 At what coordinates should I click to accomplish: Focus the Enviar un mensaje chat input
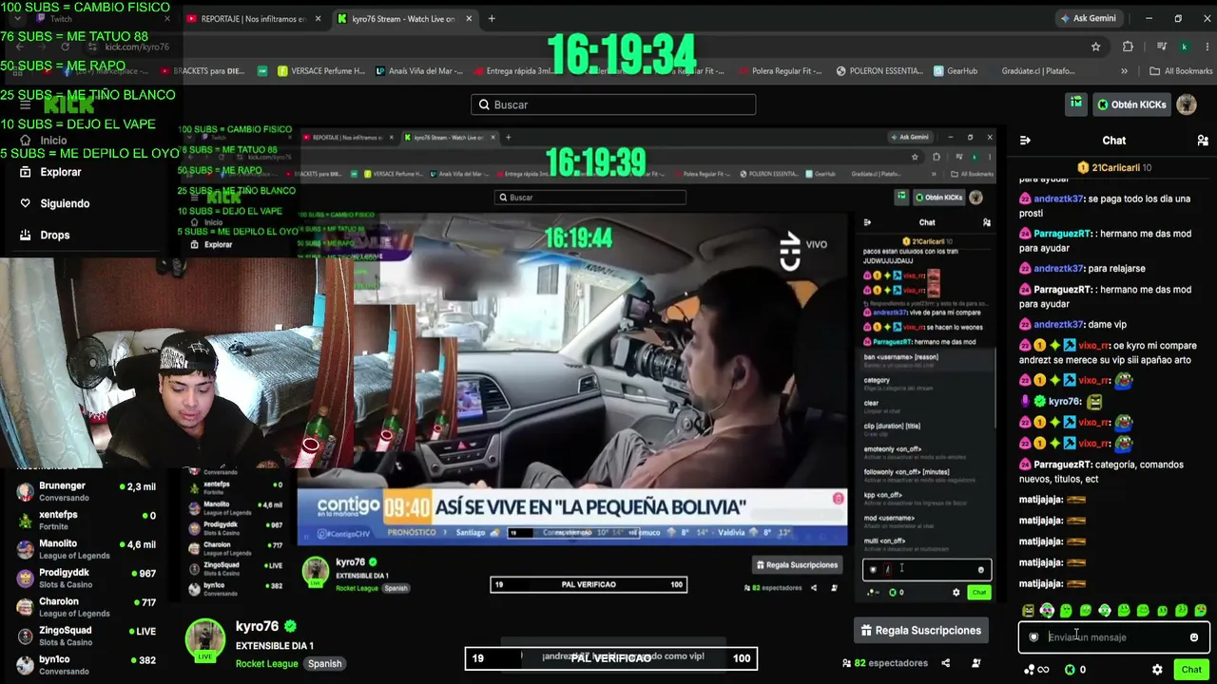coord(1113,637)
